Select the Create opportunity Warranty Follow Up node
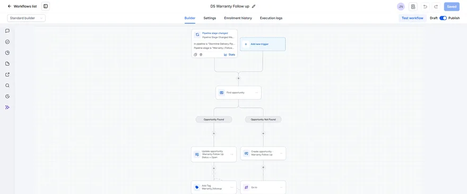Viewport: 467px width, 194px height. (263, 153)
